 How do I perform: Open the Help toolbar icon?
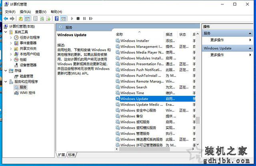click(57, 19)
